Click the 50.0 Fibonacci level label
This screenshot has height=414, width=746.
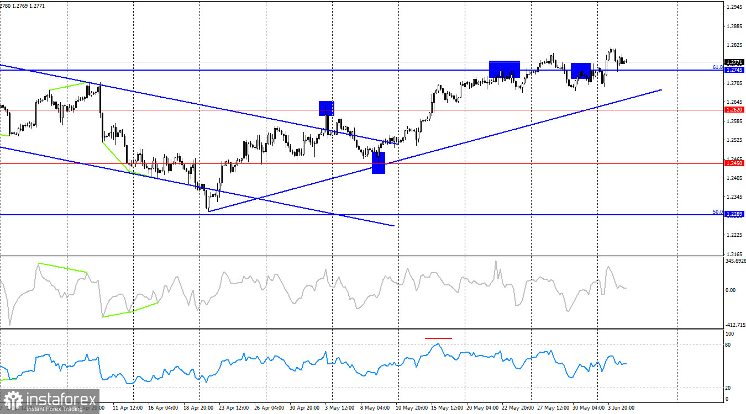(718, 211)
